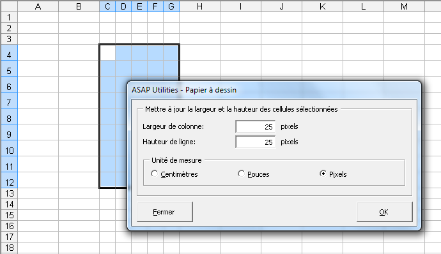Select column M header
Screen dimensions: 441x254
(x=404, y=6)
